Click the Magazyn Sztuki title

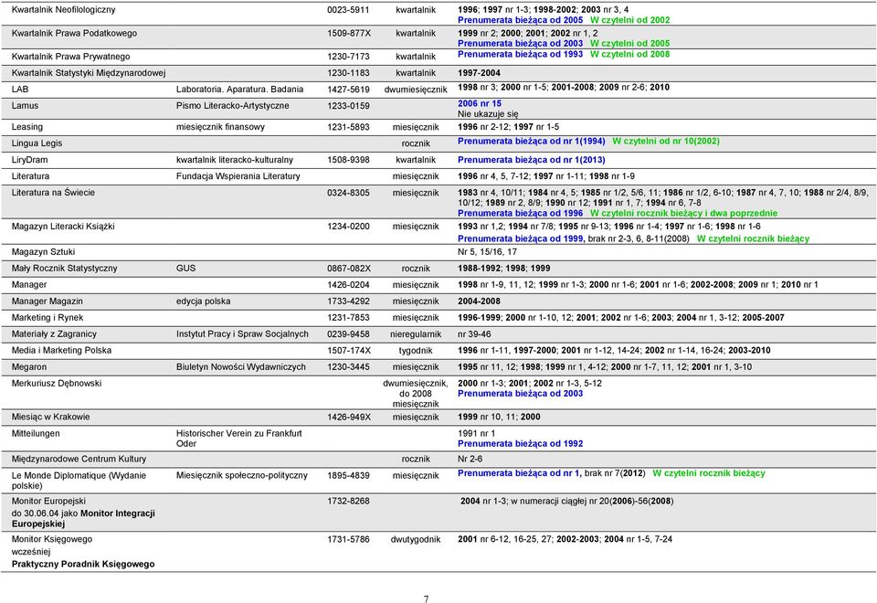coord(43,252)
